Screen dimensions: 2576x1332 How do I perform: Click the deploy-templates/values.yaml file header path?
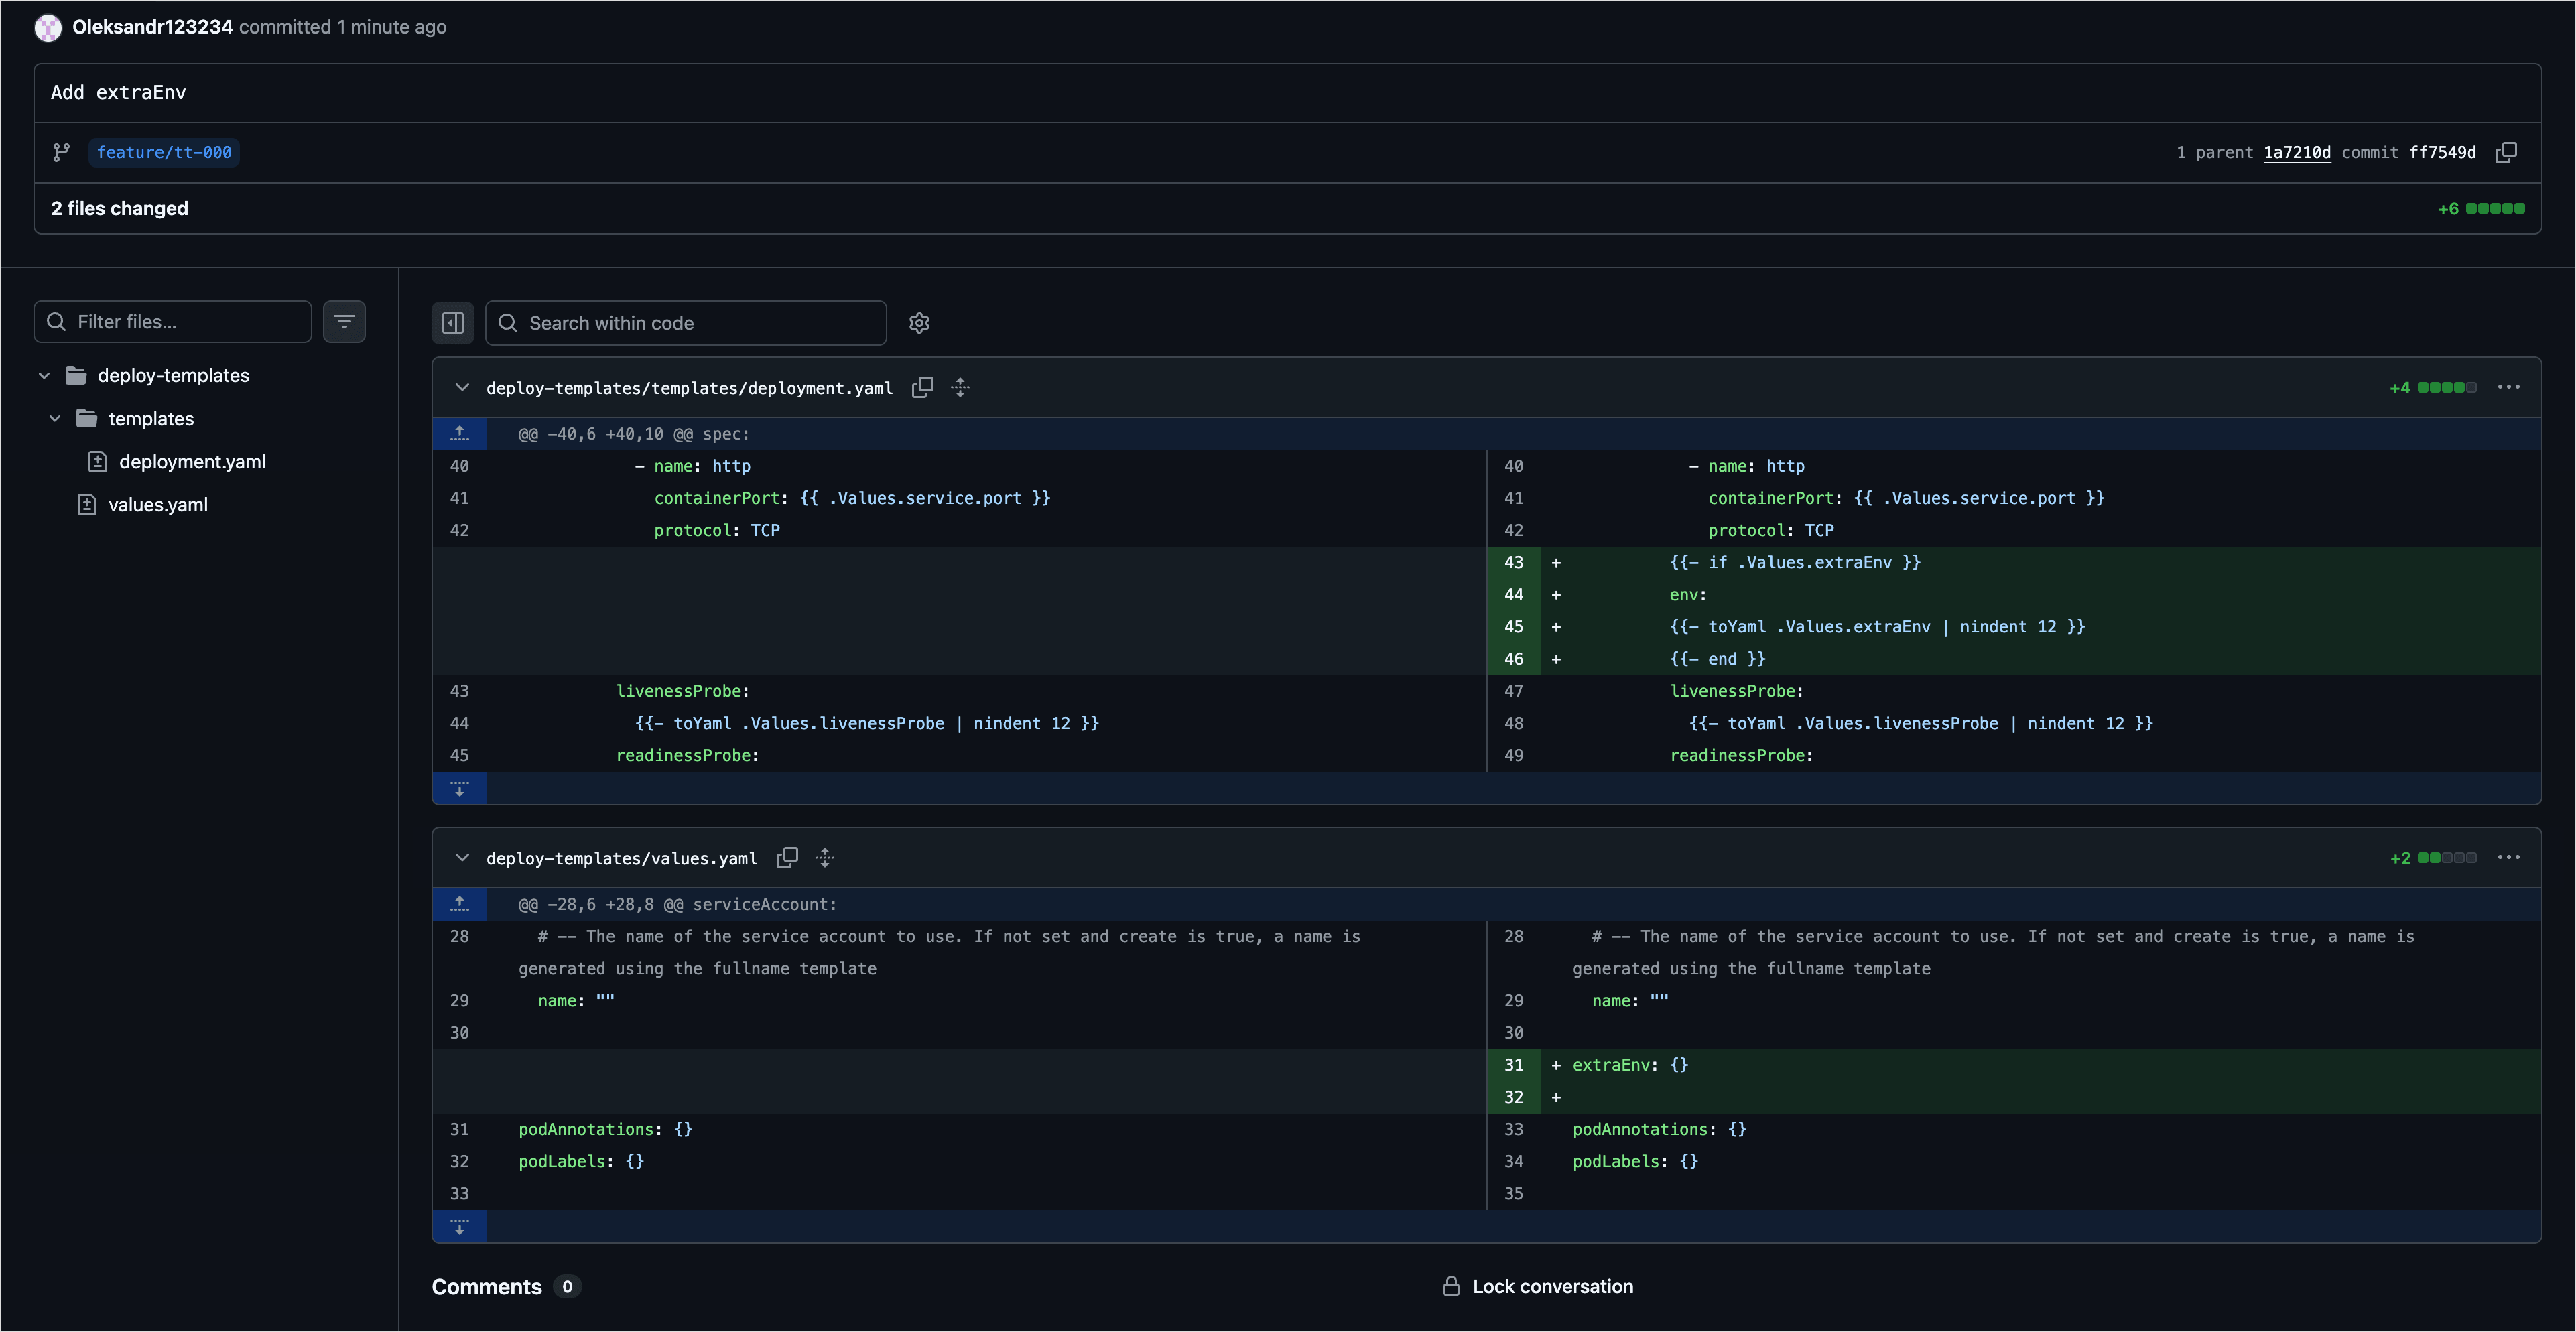621,859
